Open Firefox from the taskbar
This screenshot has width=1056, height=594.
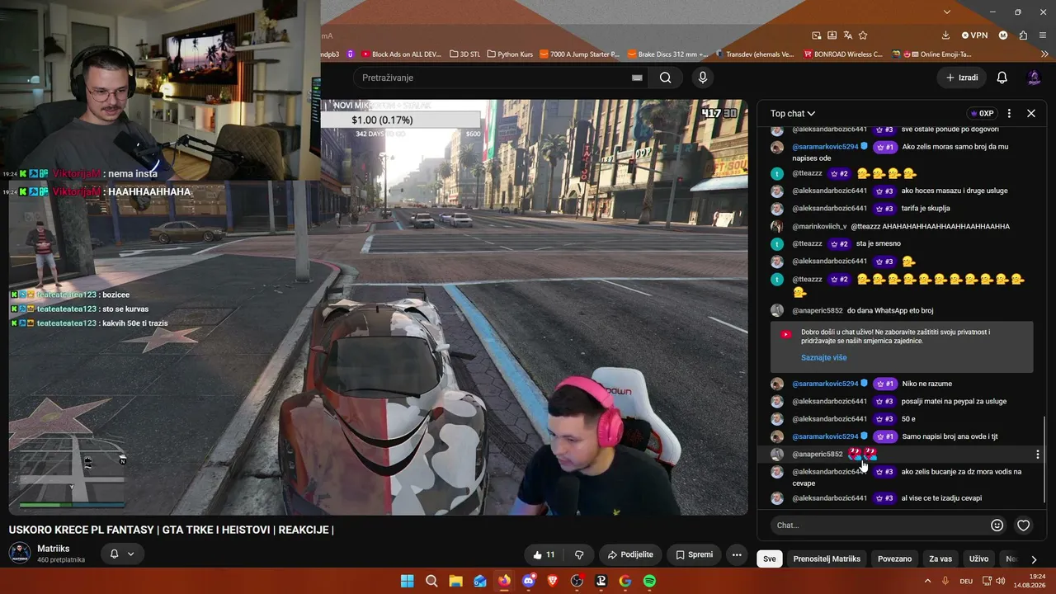tap(504, 581)
